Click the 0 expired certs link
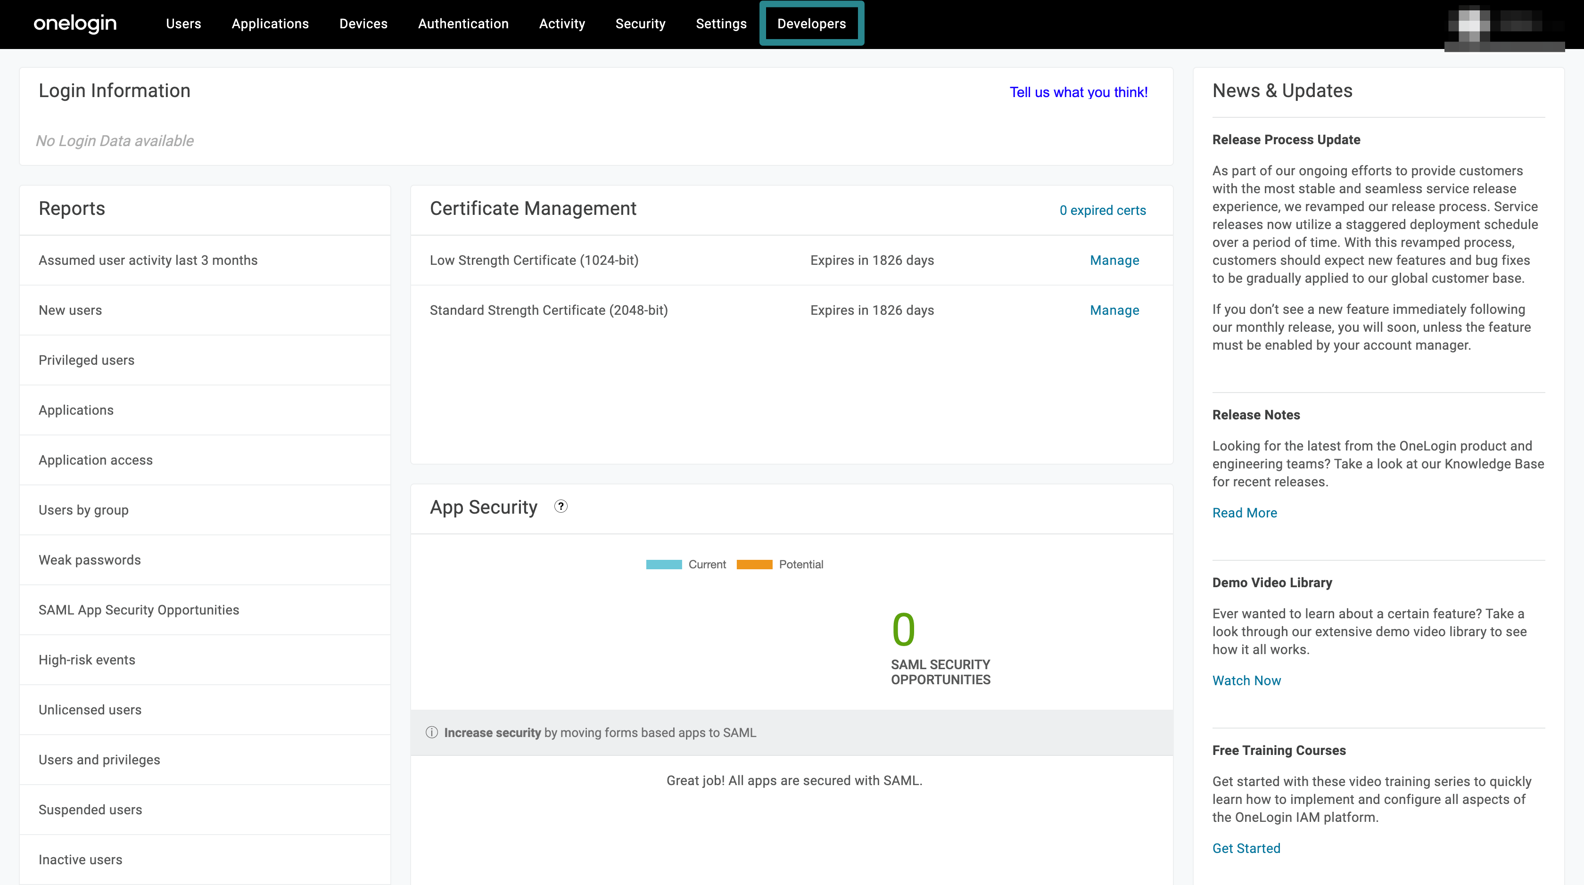 (1103, 210)
